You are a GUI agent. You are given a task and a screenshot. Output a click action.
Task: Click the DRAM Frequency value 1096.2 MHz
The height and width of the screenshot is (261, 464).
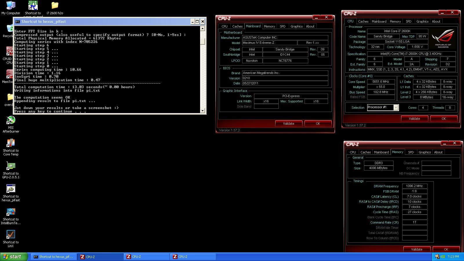(x=415, y=186)
